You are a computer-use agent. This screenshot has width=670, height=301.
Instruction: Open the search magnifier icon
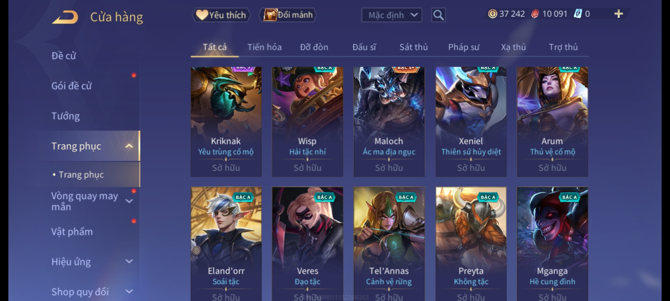click(438, 15)
